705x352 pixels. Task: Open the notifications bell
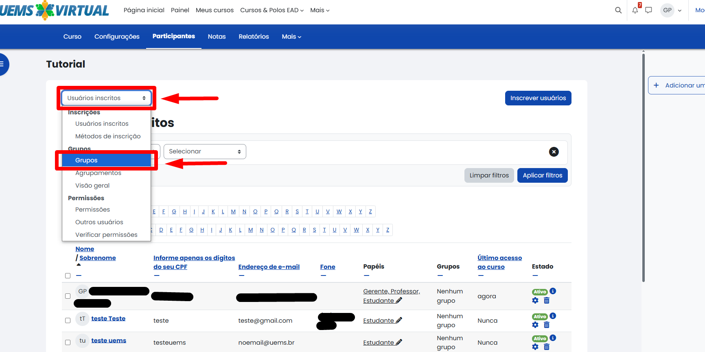[x=635, y=10]
